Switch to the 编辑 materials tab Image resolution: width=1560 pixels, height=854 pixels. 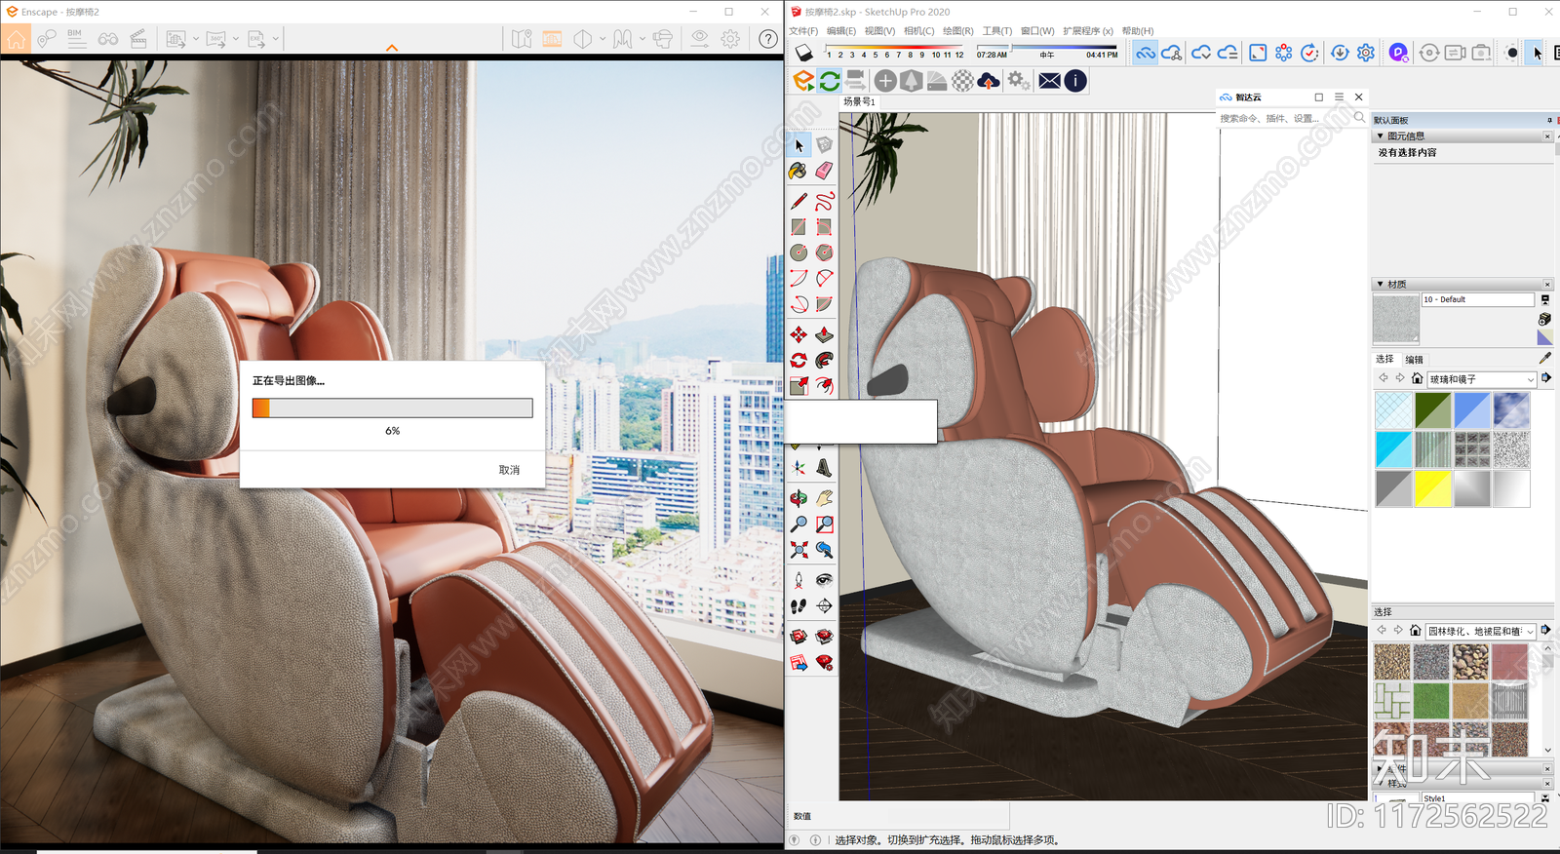pos(1414,360)
